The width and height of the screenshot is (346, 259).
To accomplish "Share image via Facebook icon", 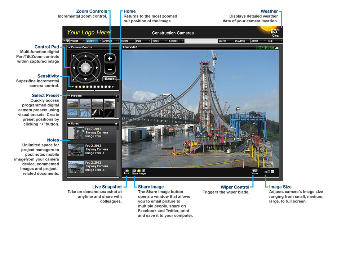I will pyautogui.click(x=143, y=171).
